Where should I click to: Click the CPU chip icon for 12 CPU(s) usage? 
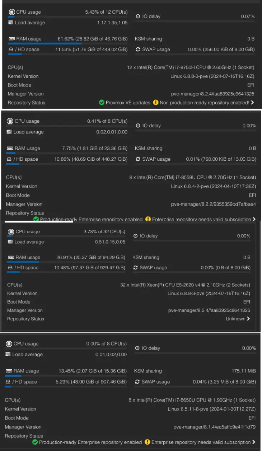tap(11, 12)
